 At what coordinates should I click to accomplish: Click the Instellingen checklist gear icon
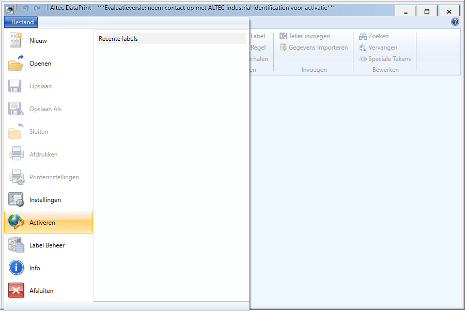click(x=16, y=199)
